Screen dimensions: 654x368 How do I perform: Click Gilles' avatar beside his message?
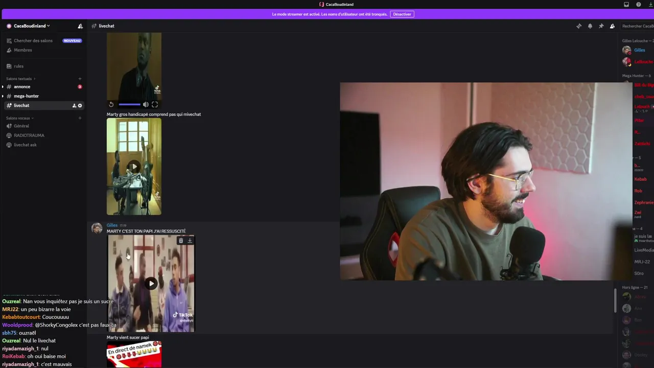[97, 228]
